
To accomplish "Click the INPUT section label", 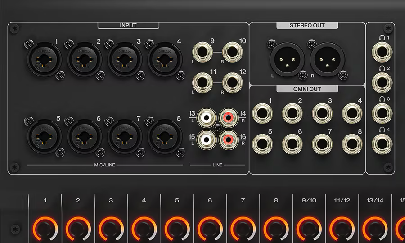I will tap(128, 25).
